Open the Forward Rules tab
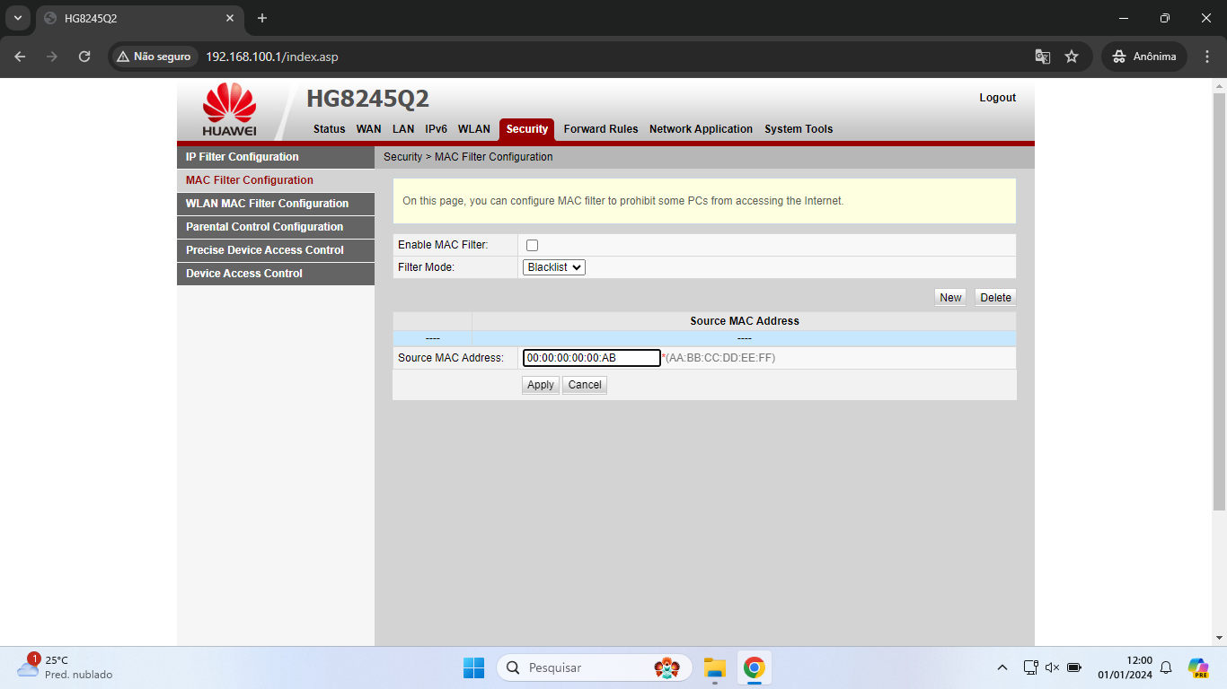This screenshot has height=689, width=1227. 601,129
